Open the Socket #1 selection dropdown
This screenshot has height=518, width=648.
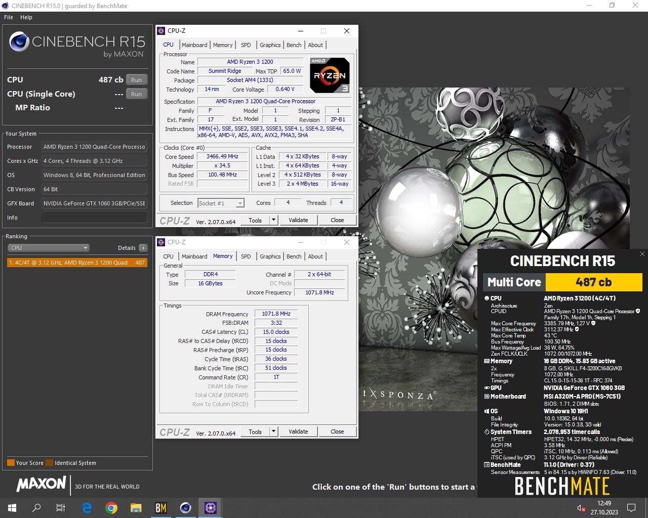(x=221, y=203)
